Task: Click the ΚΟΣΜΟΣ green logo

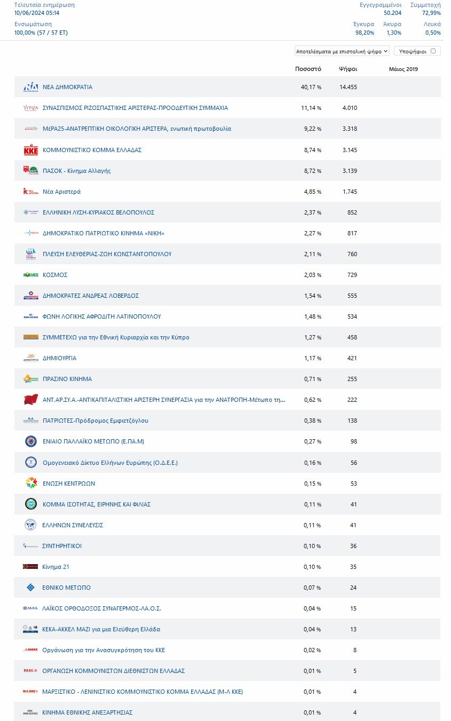Action: click(x=31, y=275)
